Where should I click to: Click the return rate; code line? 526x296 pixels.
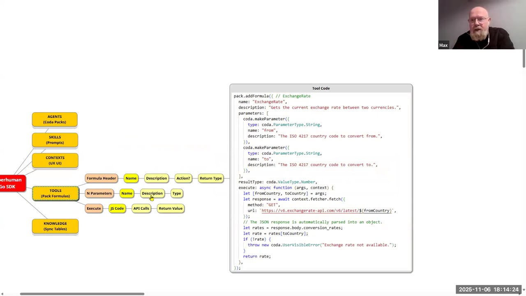[x=257, y=257]
